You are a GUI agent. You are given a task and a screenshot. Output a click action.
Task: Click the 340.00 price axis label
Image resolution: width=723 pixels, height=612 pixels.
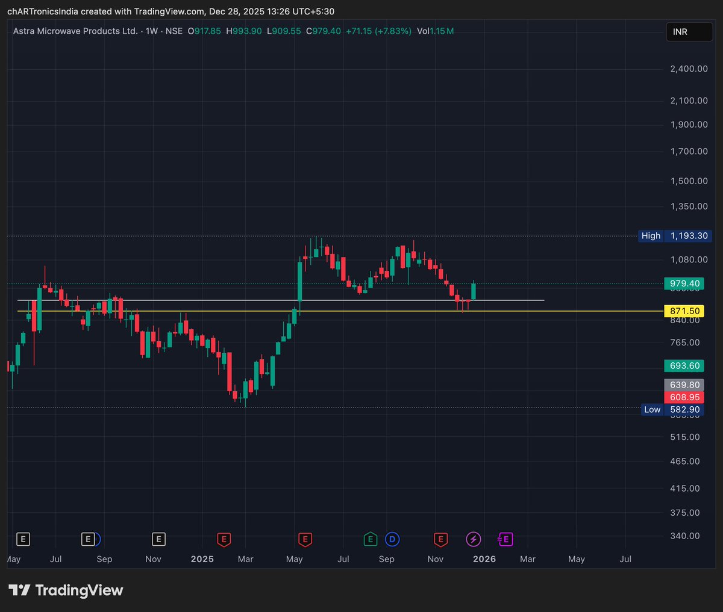[685, 536]
